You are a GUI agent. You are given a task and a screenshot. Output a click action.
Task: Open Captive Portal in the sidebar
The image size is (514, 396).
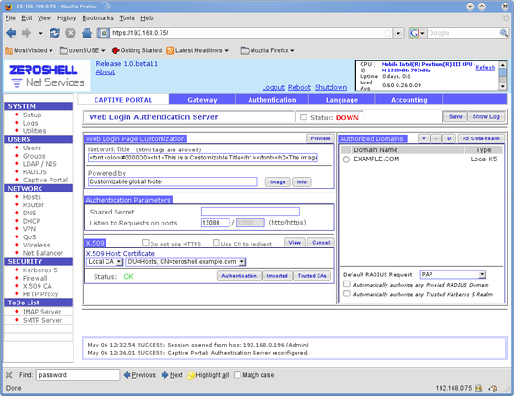click(45, 180)
